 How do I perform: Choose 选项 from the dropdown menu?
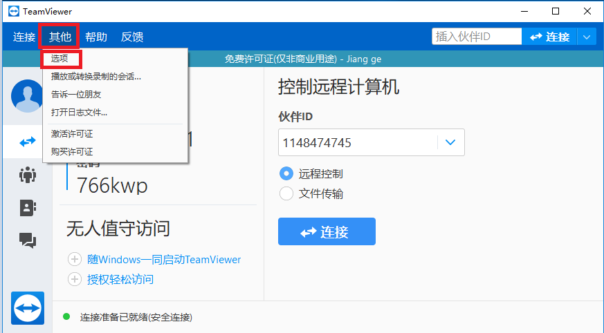point(60,59)
